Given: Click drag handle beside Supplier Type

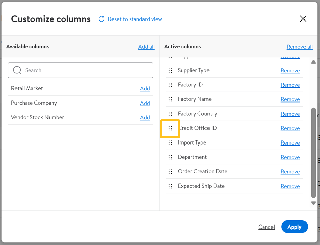Looking at the screenshot, I should tap(170, 71).
